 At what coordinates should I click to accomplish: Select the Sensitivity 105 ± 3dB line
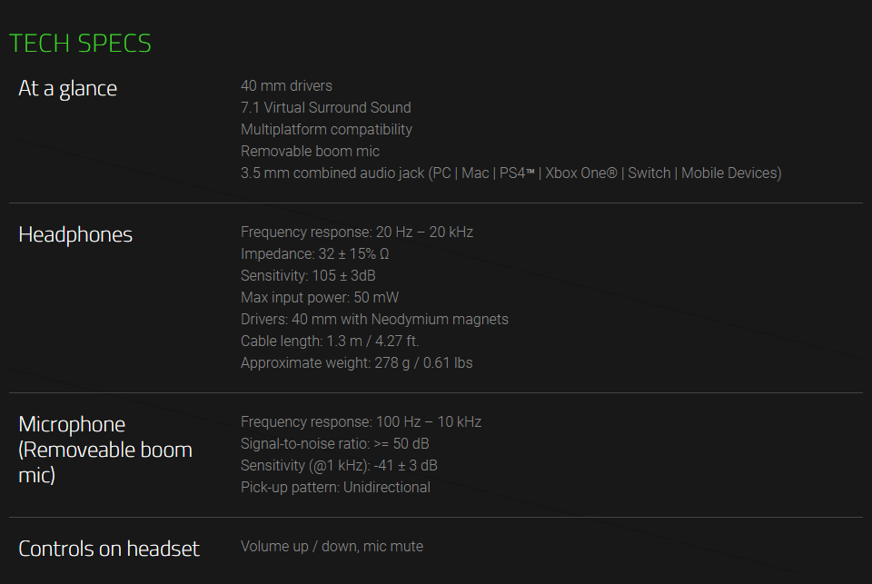(308, 275)
